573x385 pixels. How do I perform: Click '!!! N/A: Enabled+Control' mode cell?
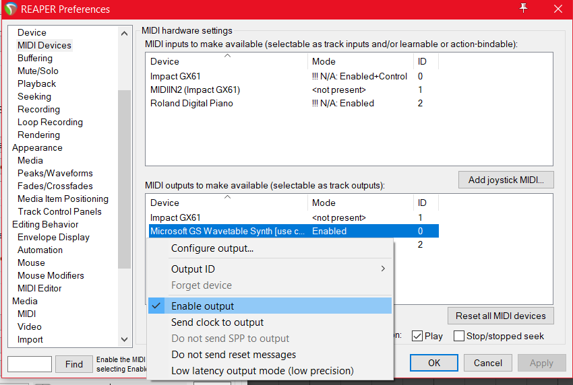click(359, 76)
